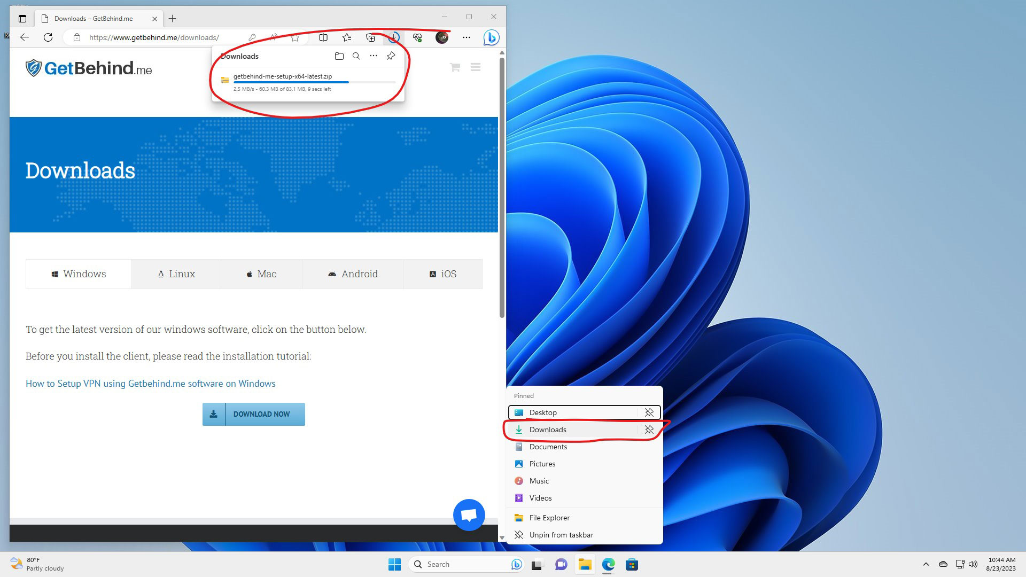
Task: Toggle the Downloads toolbar button
Action: [394, 37]
